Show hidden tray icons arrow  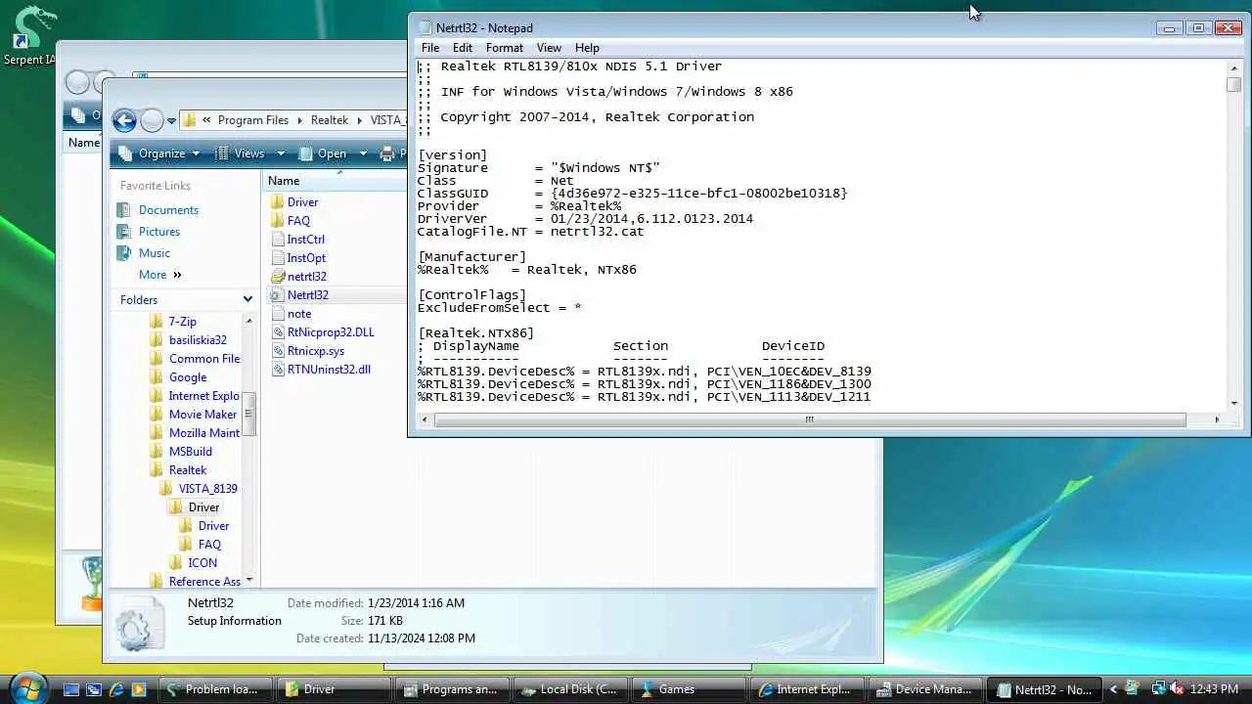[x=1113, y=689]
